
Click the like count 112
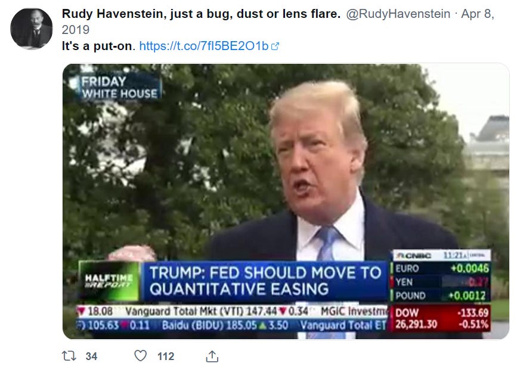(x=166, y=356)
